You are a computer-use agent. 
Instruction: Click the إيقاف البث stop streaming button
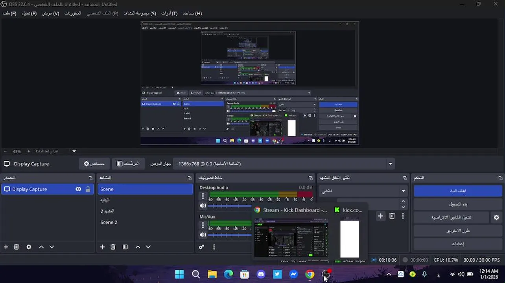(457, 191)
